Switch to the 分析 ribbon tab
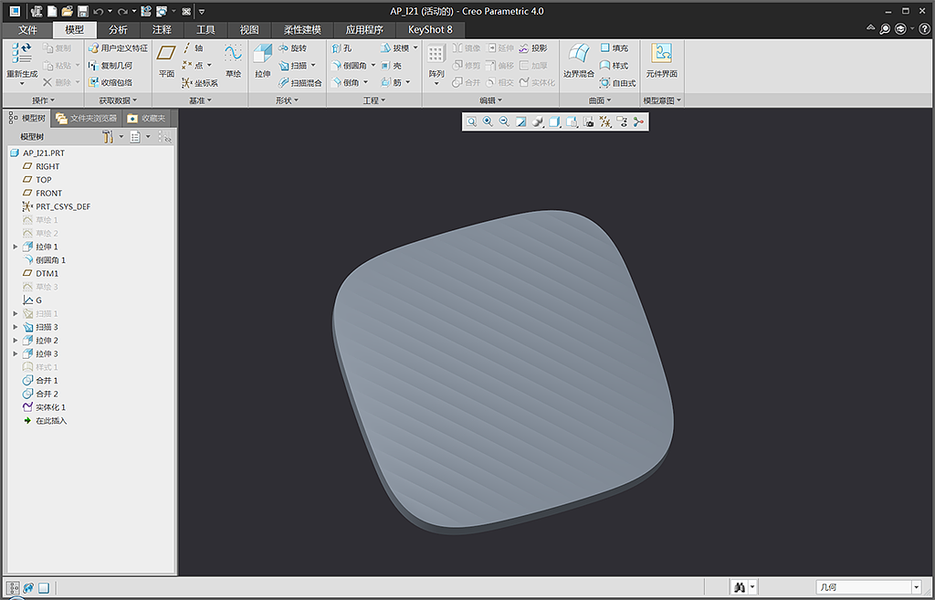935x600 pixels. 118,30
